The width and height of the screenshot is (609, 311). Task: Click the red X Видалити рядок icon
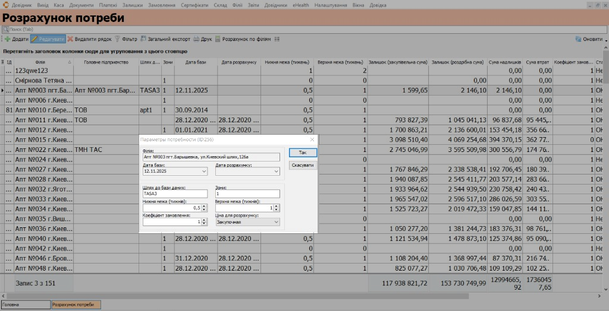pos(70,39)
